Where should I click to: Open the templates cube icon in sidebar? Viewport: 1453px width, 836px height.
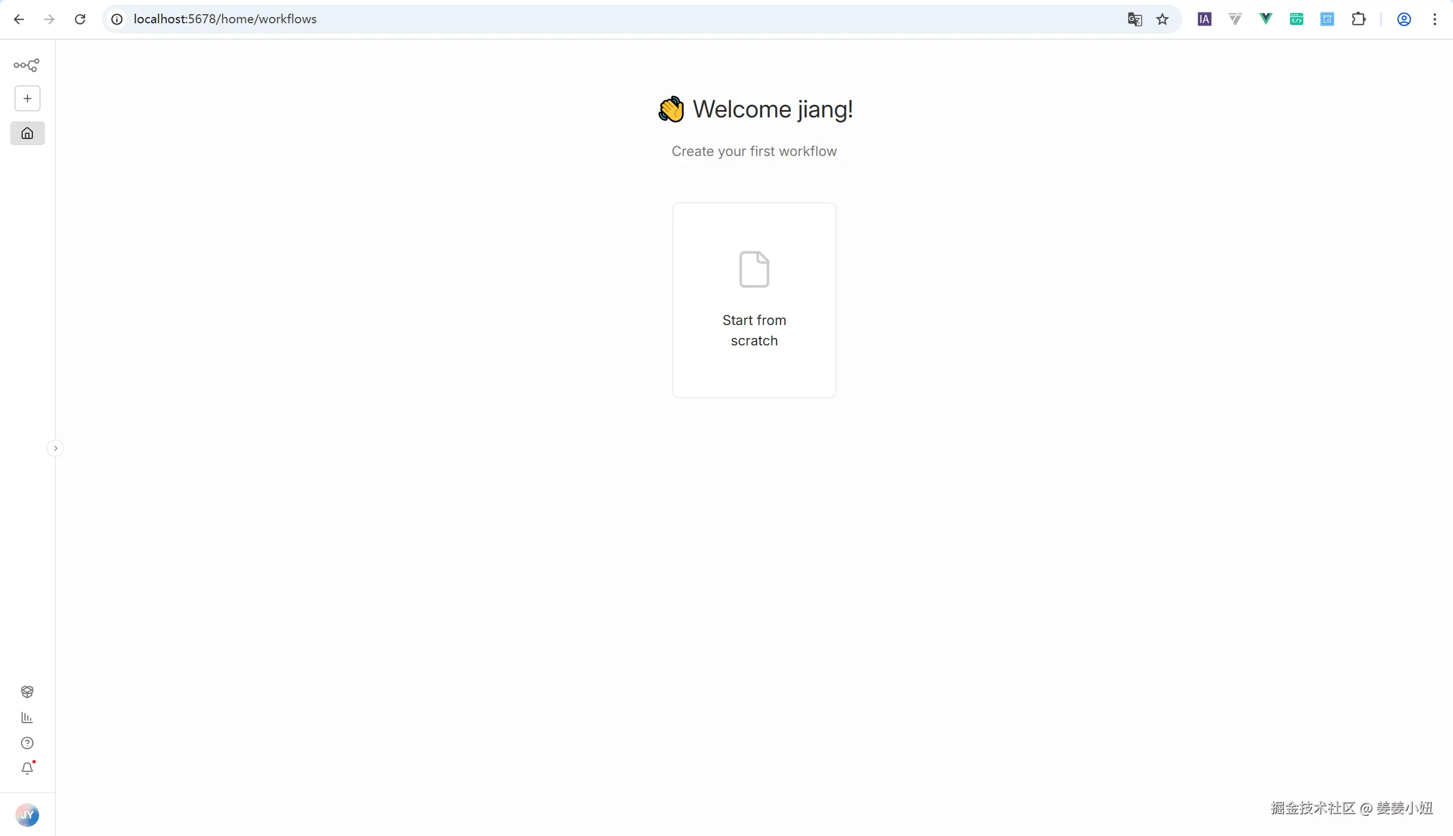click(27, 691)
